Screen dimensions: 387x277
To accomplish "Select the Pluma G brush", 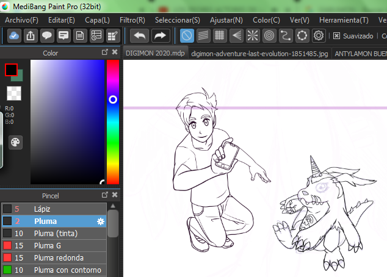I will coord(54,246).
